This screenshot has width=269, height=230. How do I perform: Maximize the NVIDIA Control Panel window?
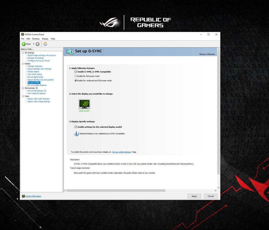(x=209, y=34)
